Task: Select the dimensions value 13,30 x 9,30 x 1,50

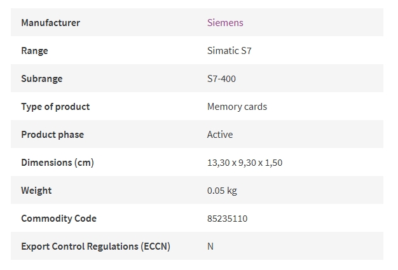Action: (x=245, y=163)
